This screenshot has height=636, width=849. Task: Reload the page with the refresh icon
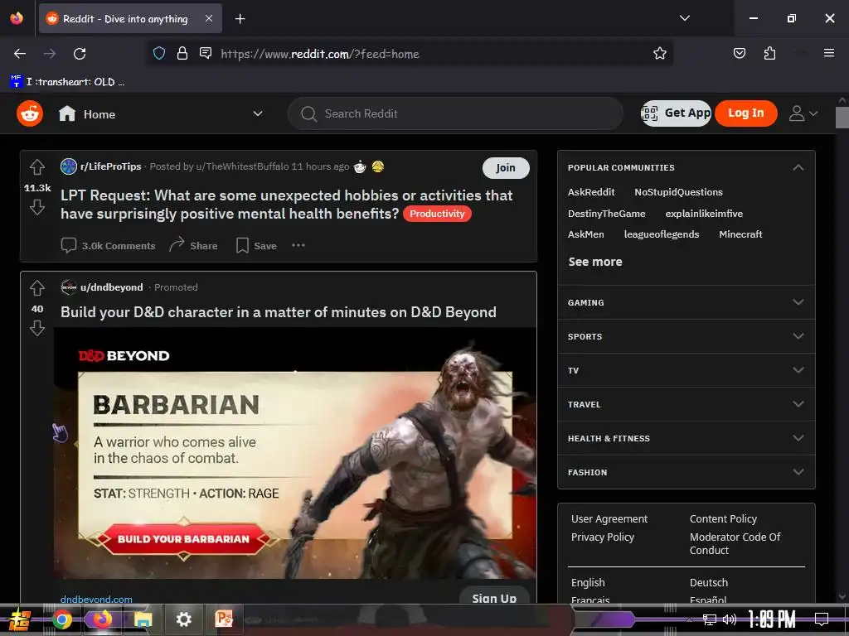80,54
